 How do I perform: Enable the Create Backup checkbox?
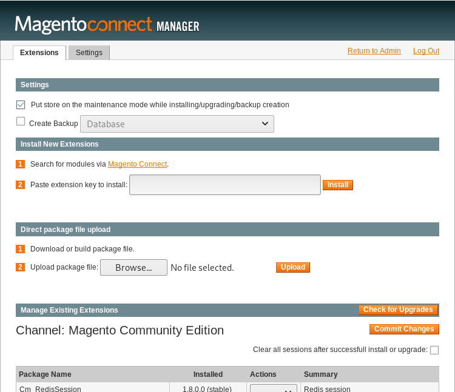tap(21, 121)
